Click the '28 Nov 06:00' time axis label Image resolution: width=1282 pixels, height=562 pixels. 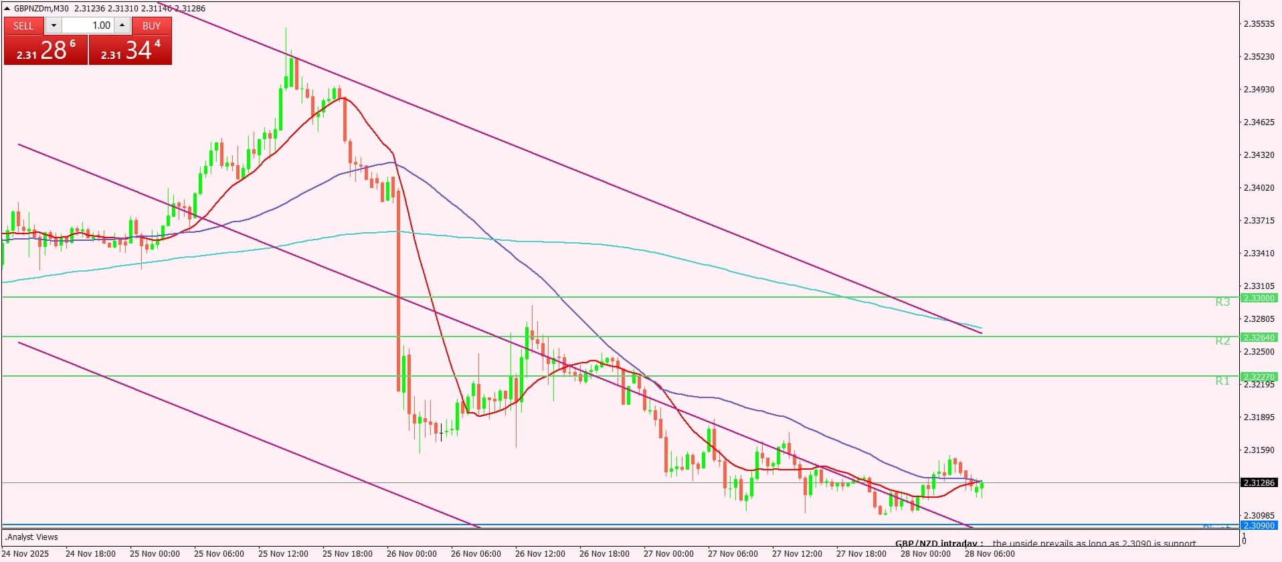[990, 554]
